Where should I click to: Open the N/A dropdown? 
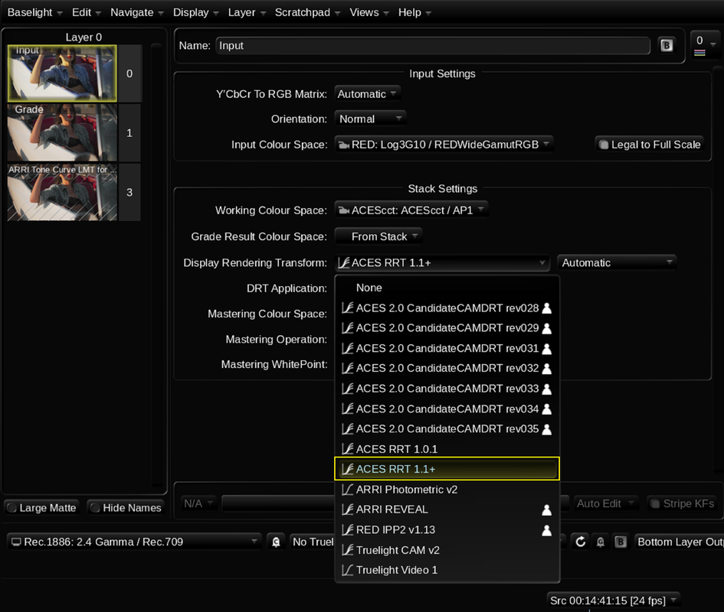click(198, 503)
